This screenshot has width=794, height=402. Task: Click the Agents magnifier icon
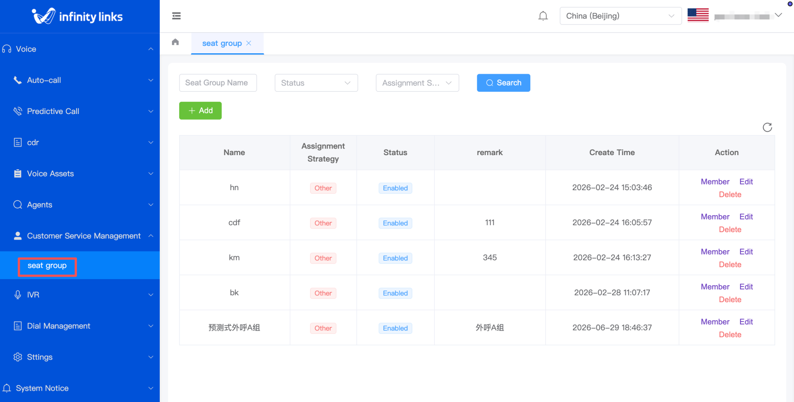click(x=17, y=205)
